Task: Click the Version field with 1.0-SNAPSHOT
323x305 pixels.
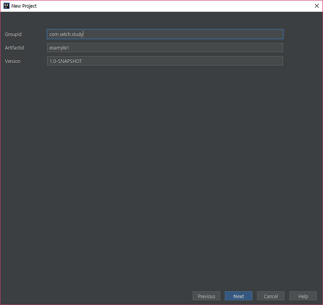Action: [x=165, y=61]
